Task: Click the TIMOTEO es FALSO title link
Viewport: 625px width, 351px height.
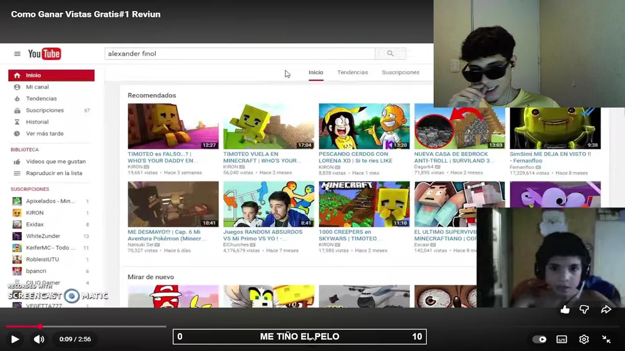Action: pos(162,157)
